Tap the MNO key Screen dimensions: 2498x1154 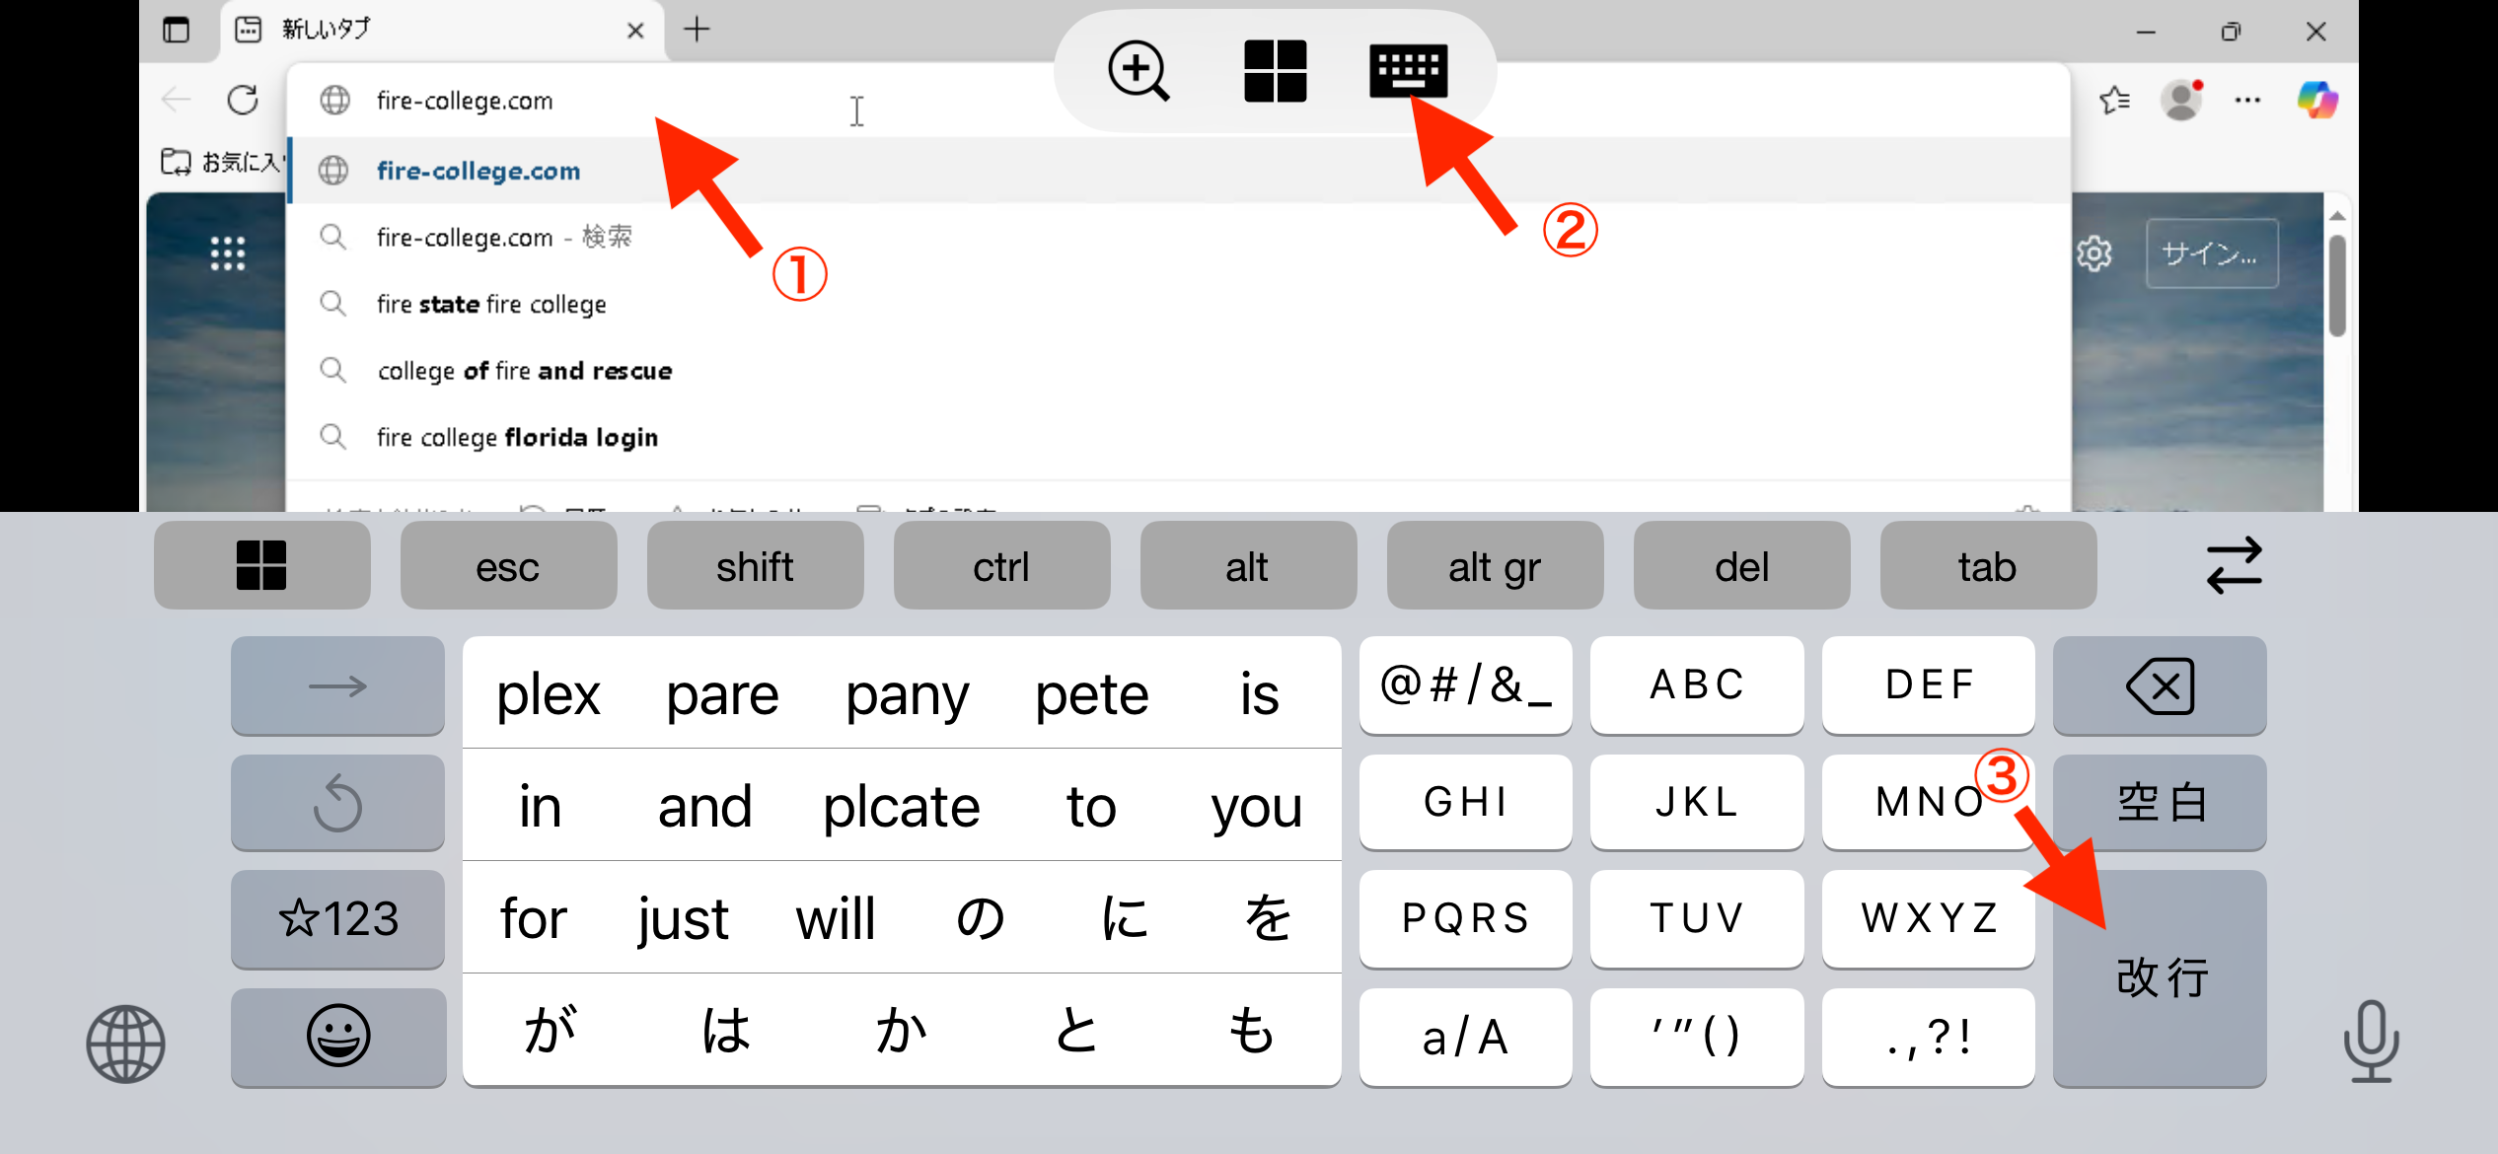point(1928,803)
